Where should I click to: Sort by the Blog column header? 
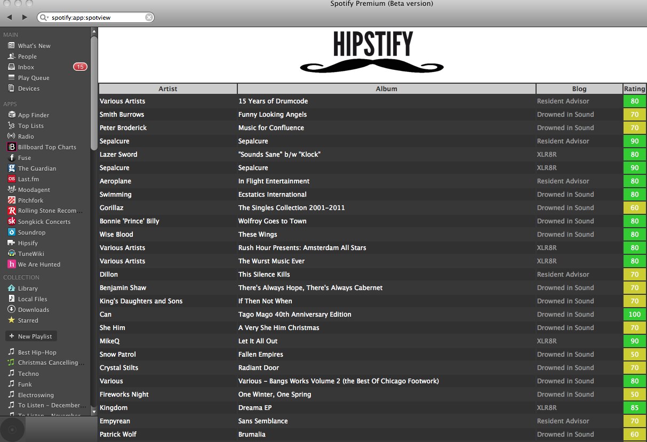pyautogui.click(x=579, y=89)
